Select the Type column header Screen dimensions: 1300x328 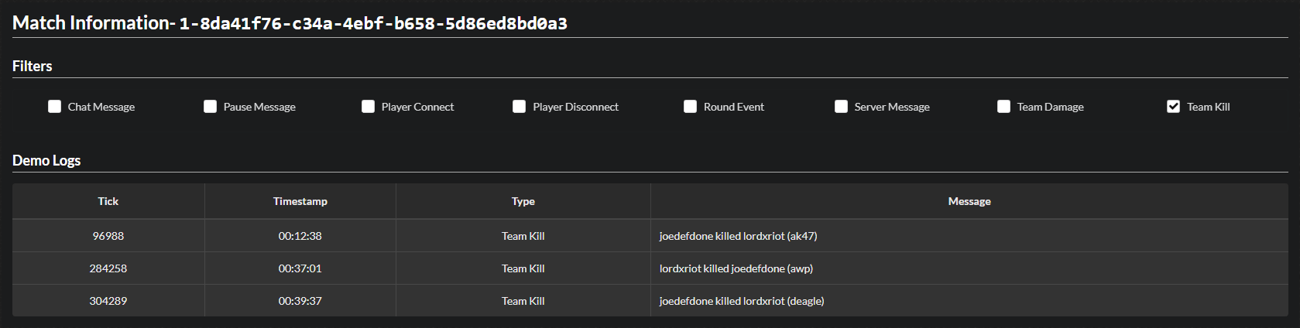point(523,201)
